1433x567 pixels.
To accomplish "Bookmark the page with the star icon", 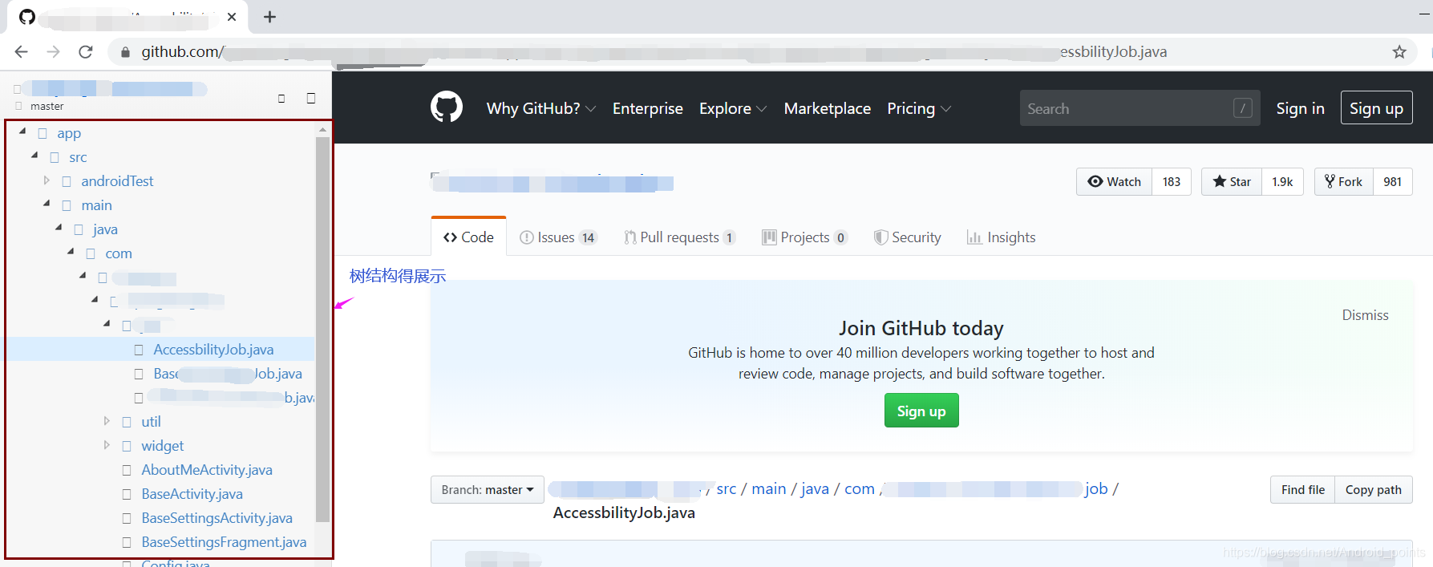I will tap(1399, 52).
